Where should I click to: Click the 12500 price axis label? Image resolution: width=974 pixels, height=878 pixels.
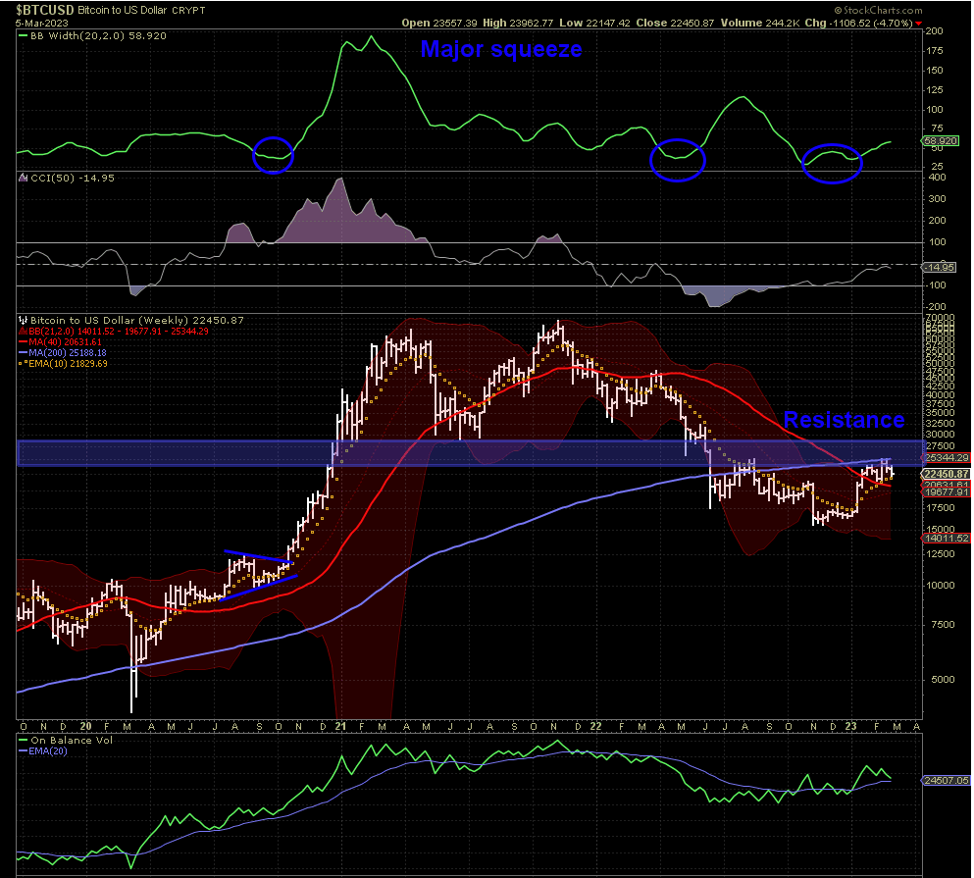tap(943, 553)
